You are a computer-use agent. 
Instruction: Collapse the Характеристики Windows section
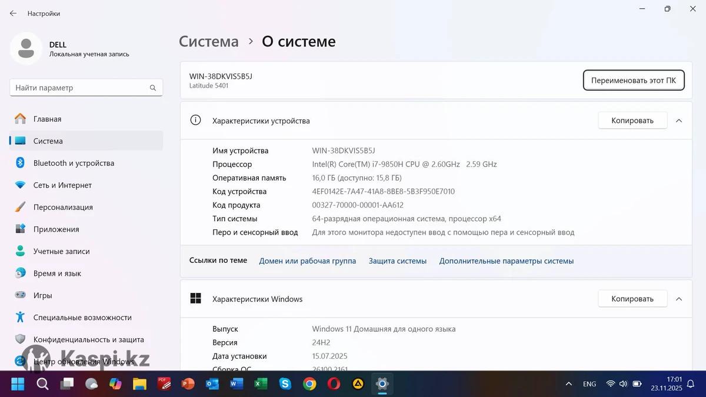(x=678, y=299)
